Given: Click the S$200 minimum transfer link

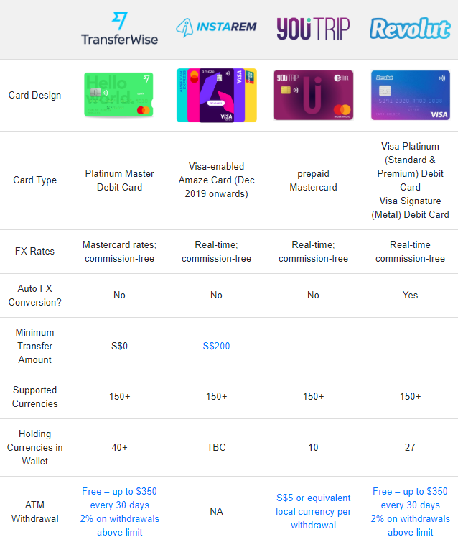Looking at the screenshot, I should click(x=216, y=346).
